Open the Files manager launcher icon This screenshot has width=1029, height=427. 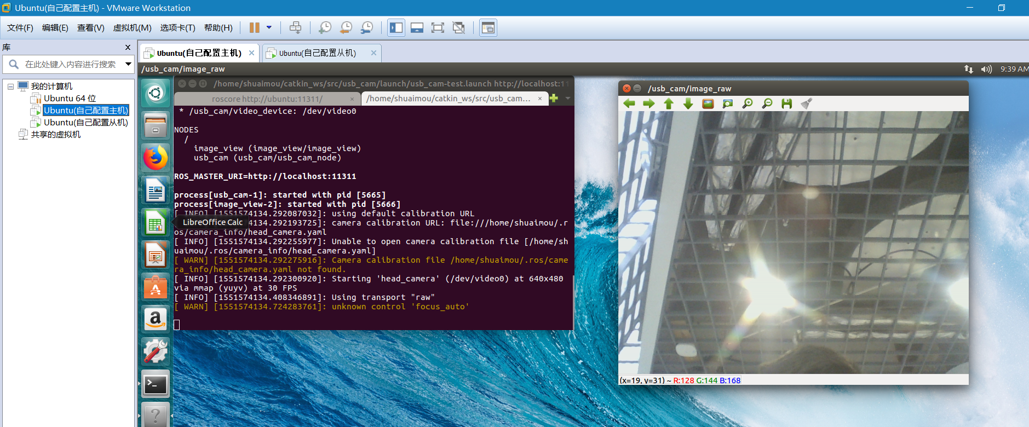[156, 125]
